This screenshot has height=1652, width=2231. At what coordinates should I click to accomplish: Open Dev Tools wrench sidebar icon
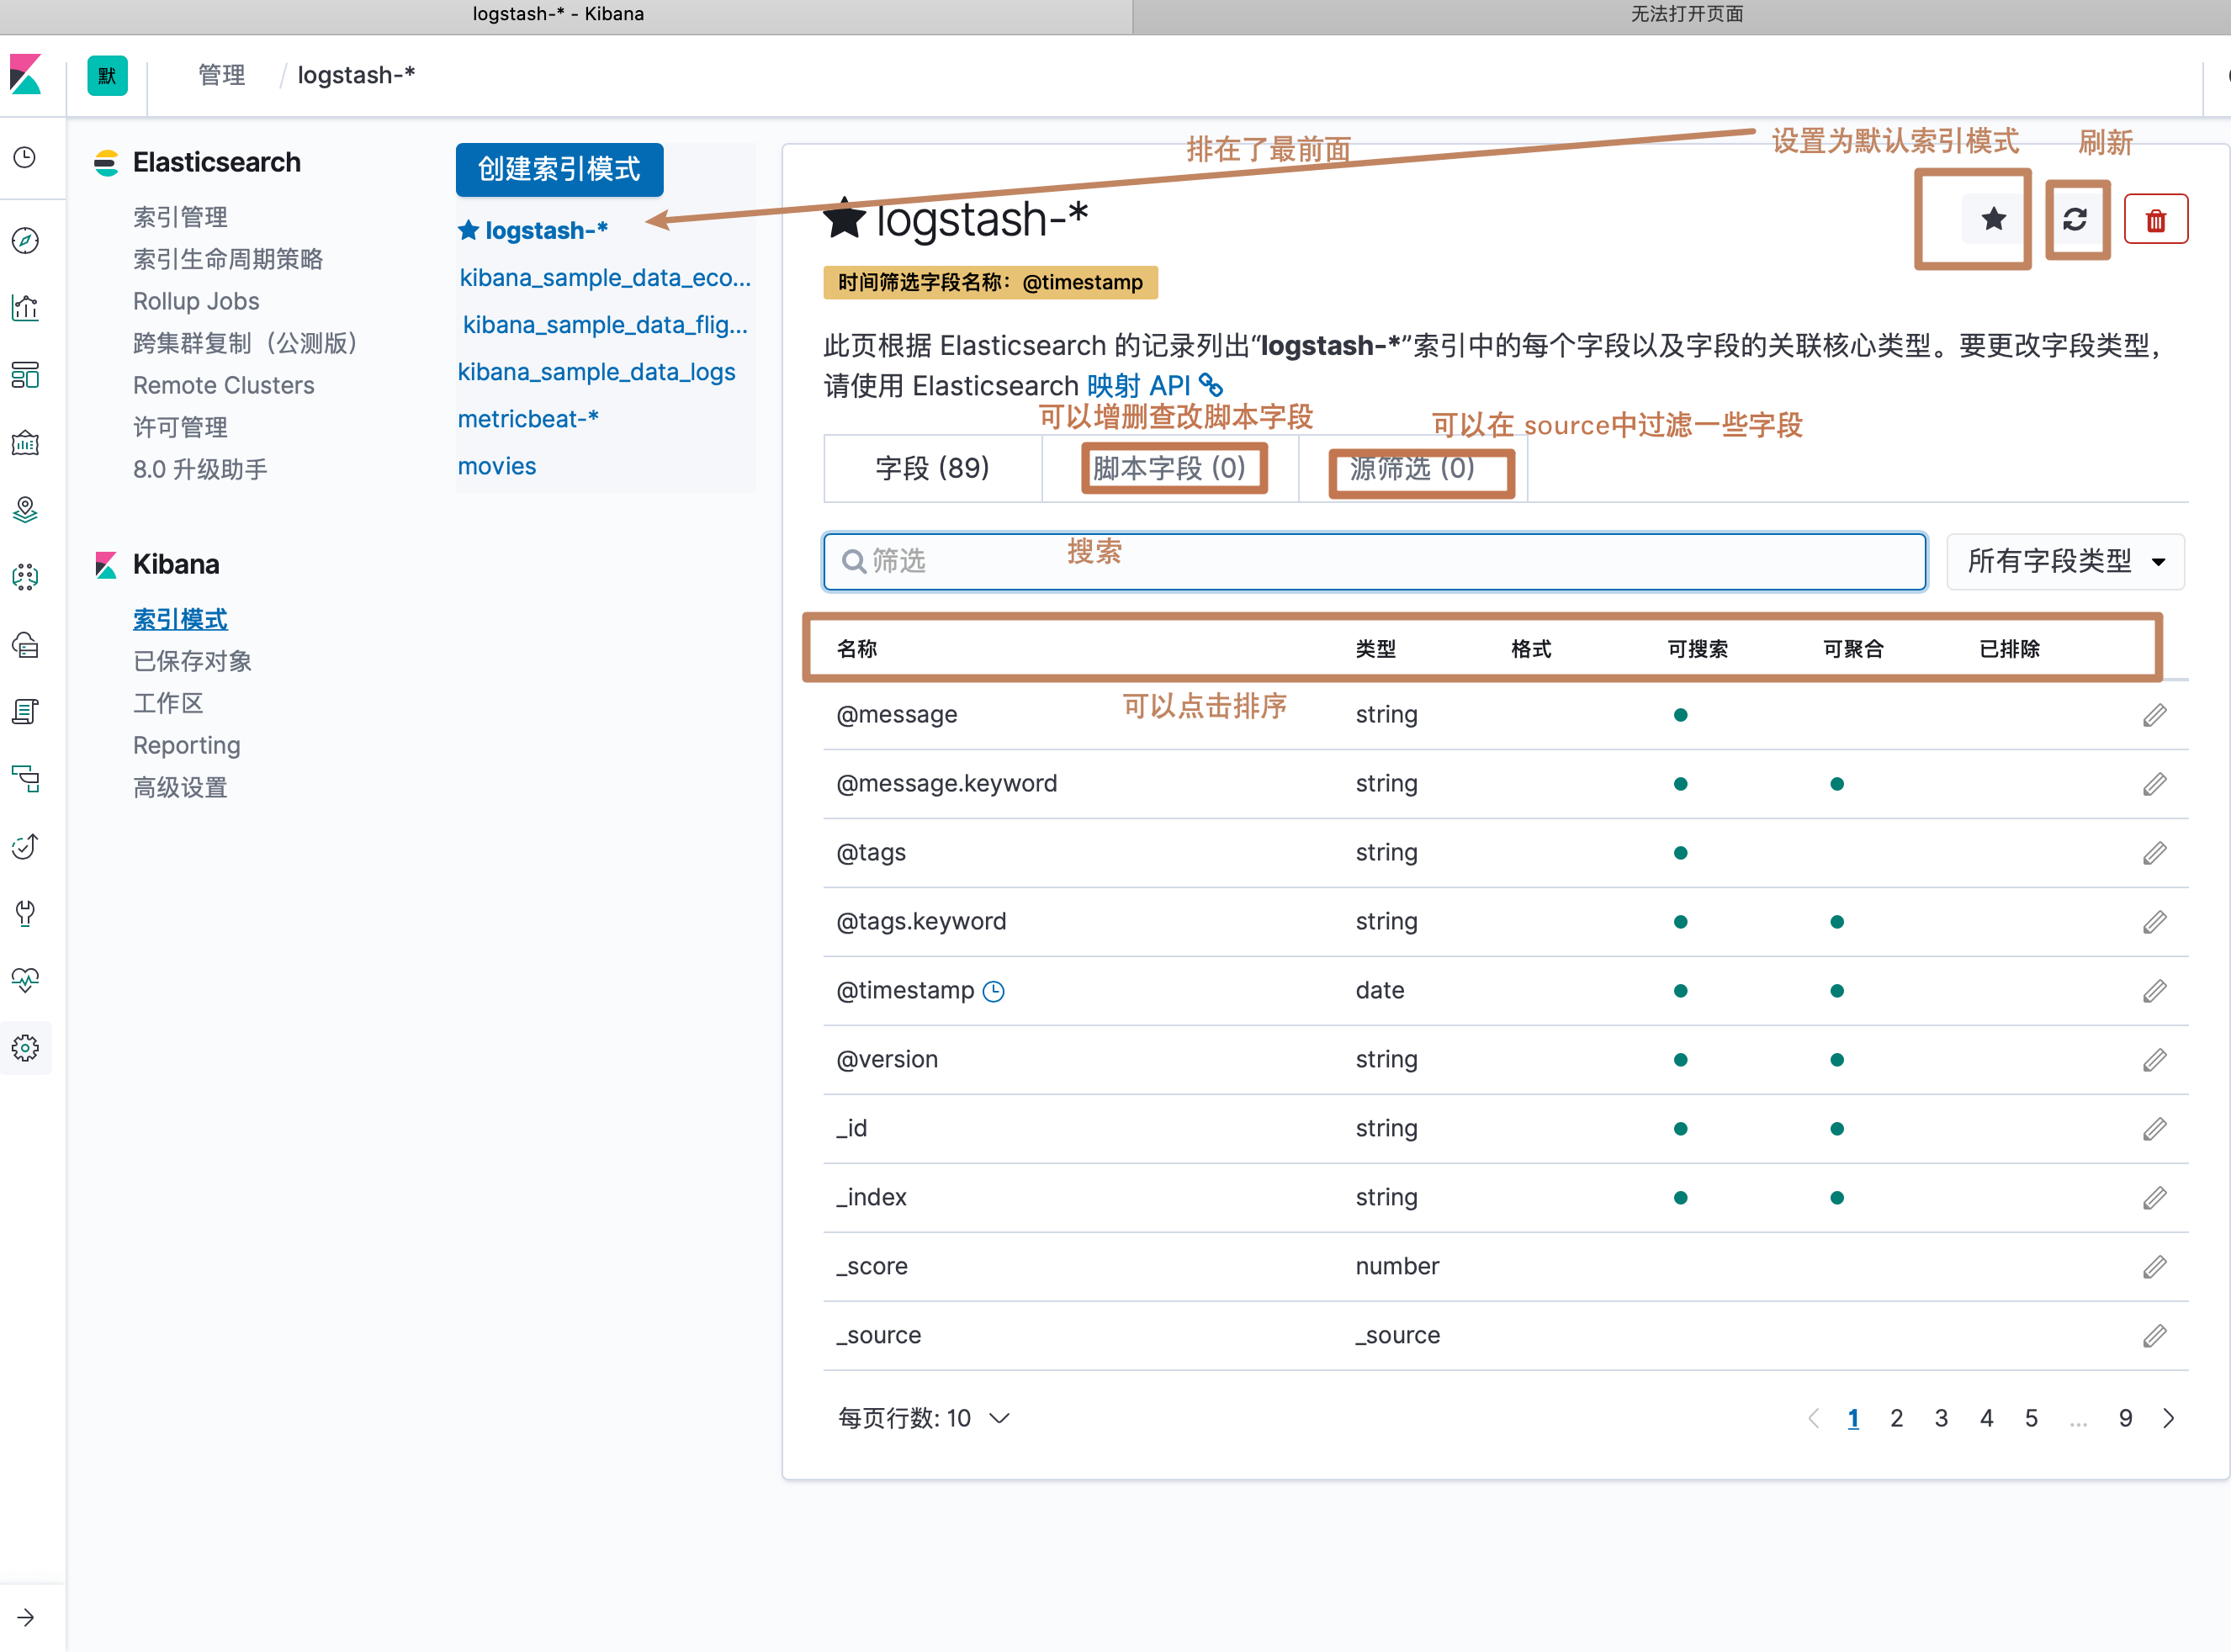(x=26, y=913)
